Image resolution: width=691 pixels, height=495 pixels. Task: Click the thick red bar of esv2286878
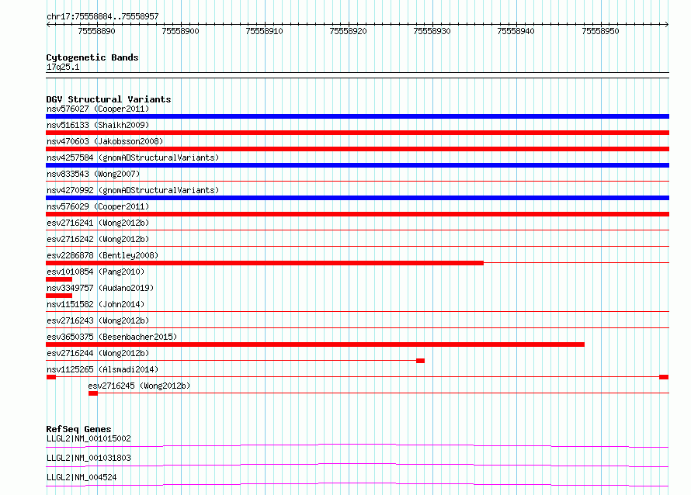coord(265,263)
